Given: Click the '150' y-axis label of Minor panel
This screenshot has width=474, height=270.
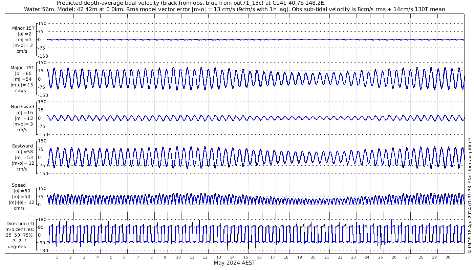Looking at the screenshot, I should [42, 23].
